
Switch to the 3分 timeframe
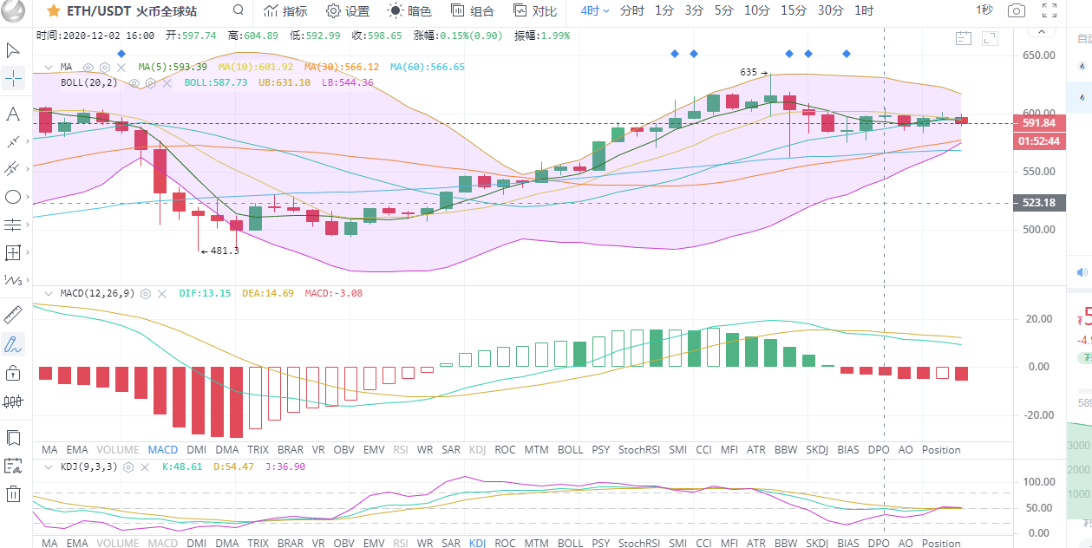pos(694,11)
